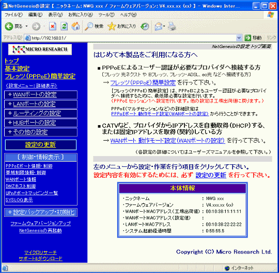This screenshot has height=273, width=279.
Task: Click the SYSLOG表示 link
Action: 19,200
